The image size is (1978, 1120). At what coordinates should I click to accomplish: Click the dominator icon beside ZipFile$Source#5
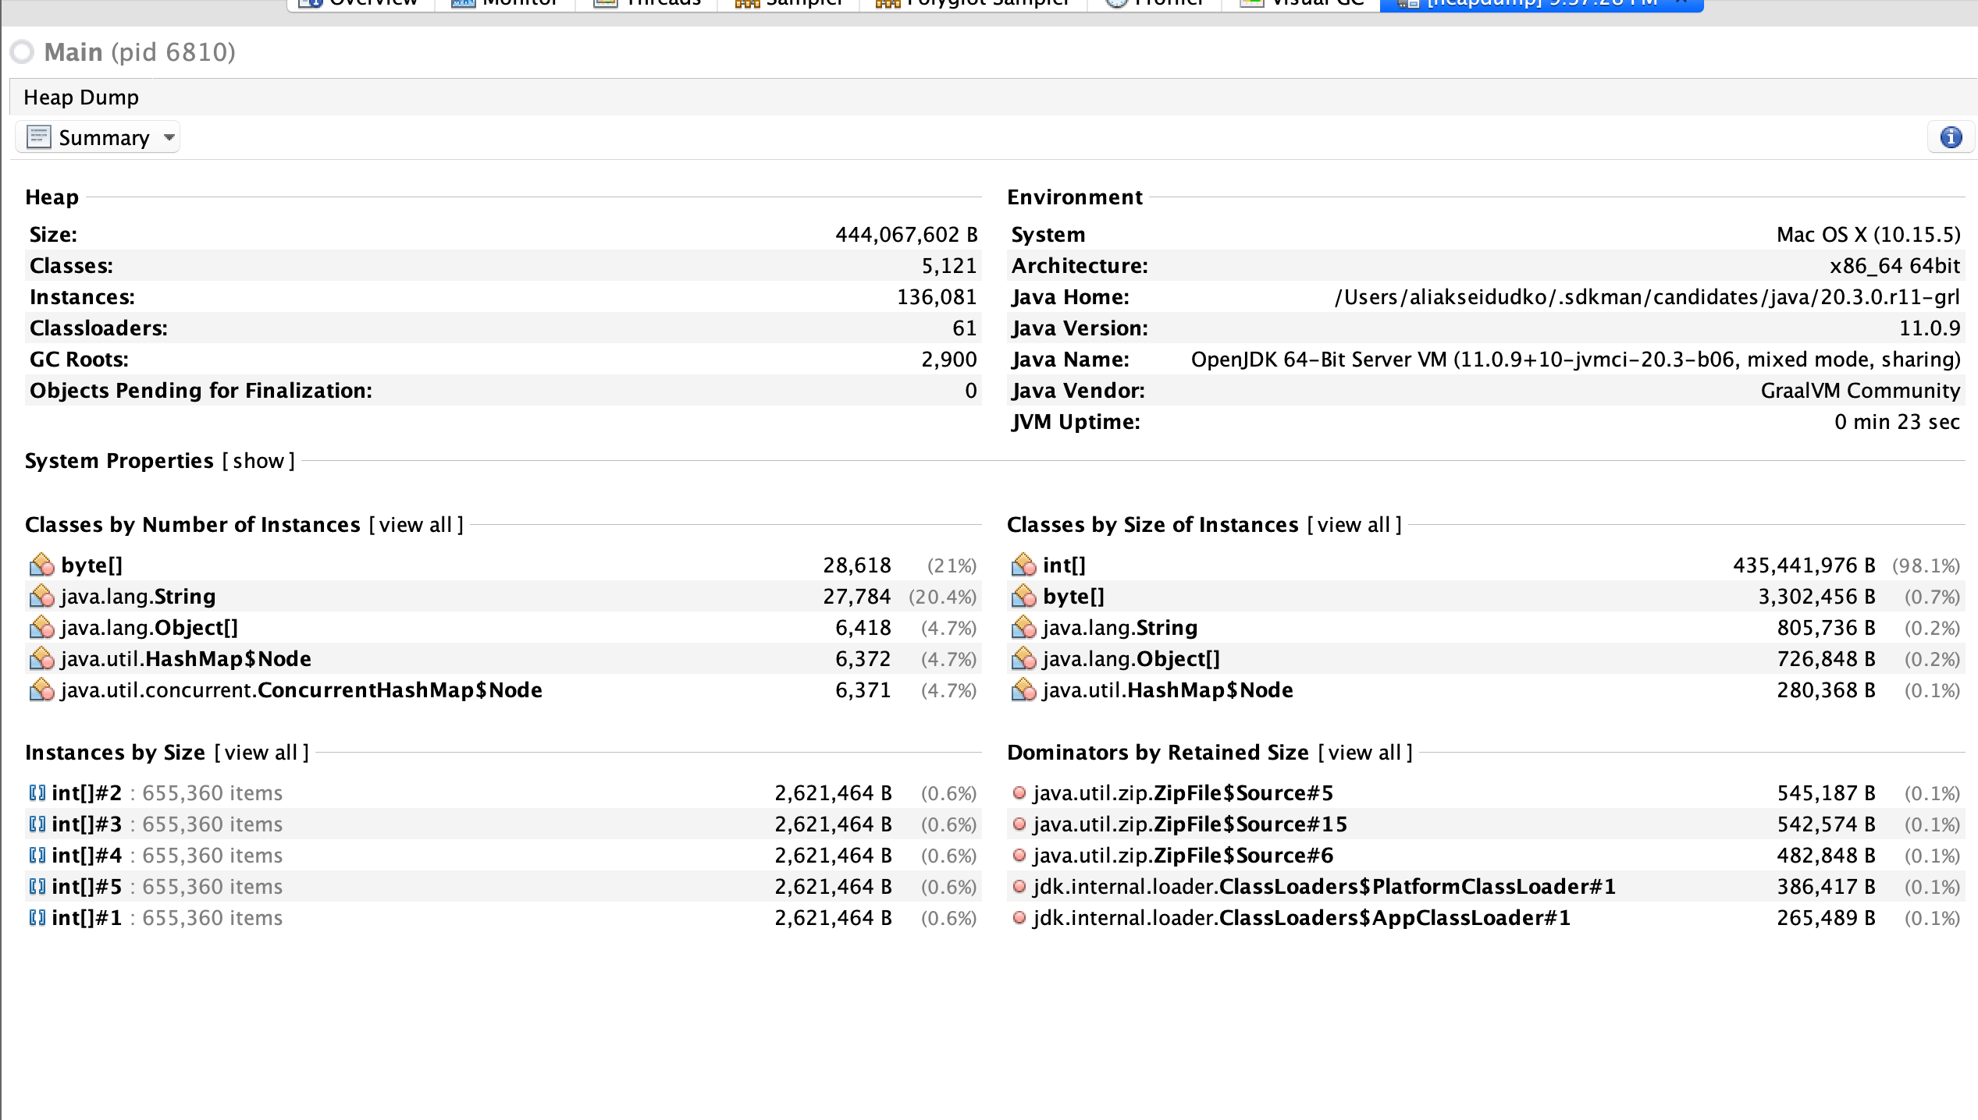click(x=1019, y=792)
